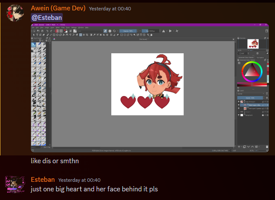Select Krita's ellipse shape tool
Viewport: 275px width, 200px height.
coord(57,35)
